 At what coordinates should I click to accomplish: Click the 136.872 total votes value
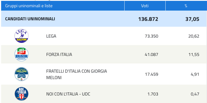148,19
